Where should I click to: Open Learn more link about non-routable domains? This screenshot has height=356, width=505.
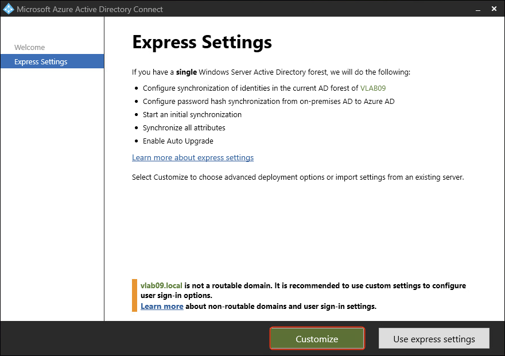click(x=162, y=306)
